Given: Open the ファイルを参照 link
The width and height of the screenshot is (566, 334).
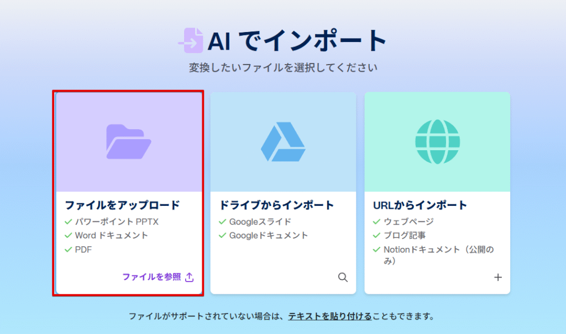Looking at the screenshot, I should 151,277.
